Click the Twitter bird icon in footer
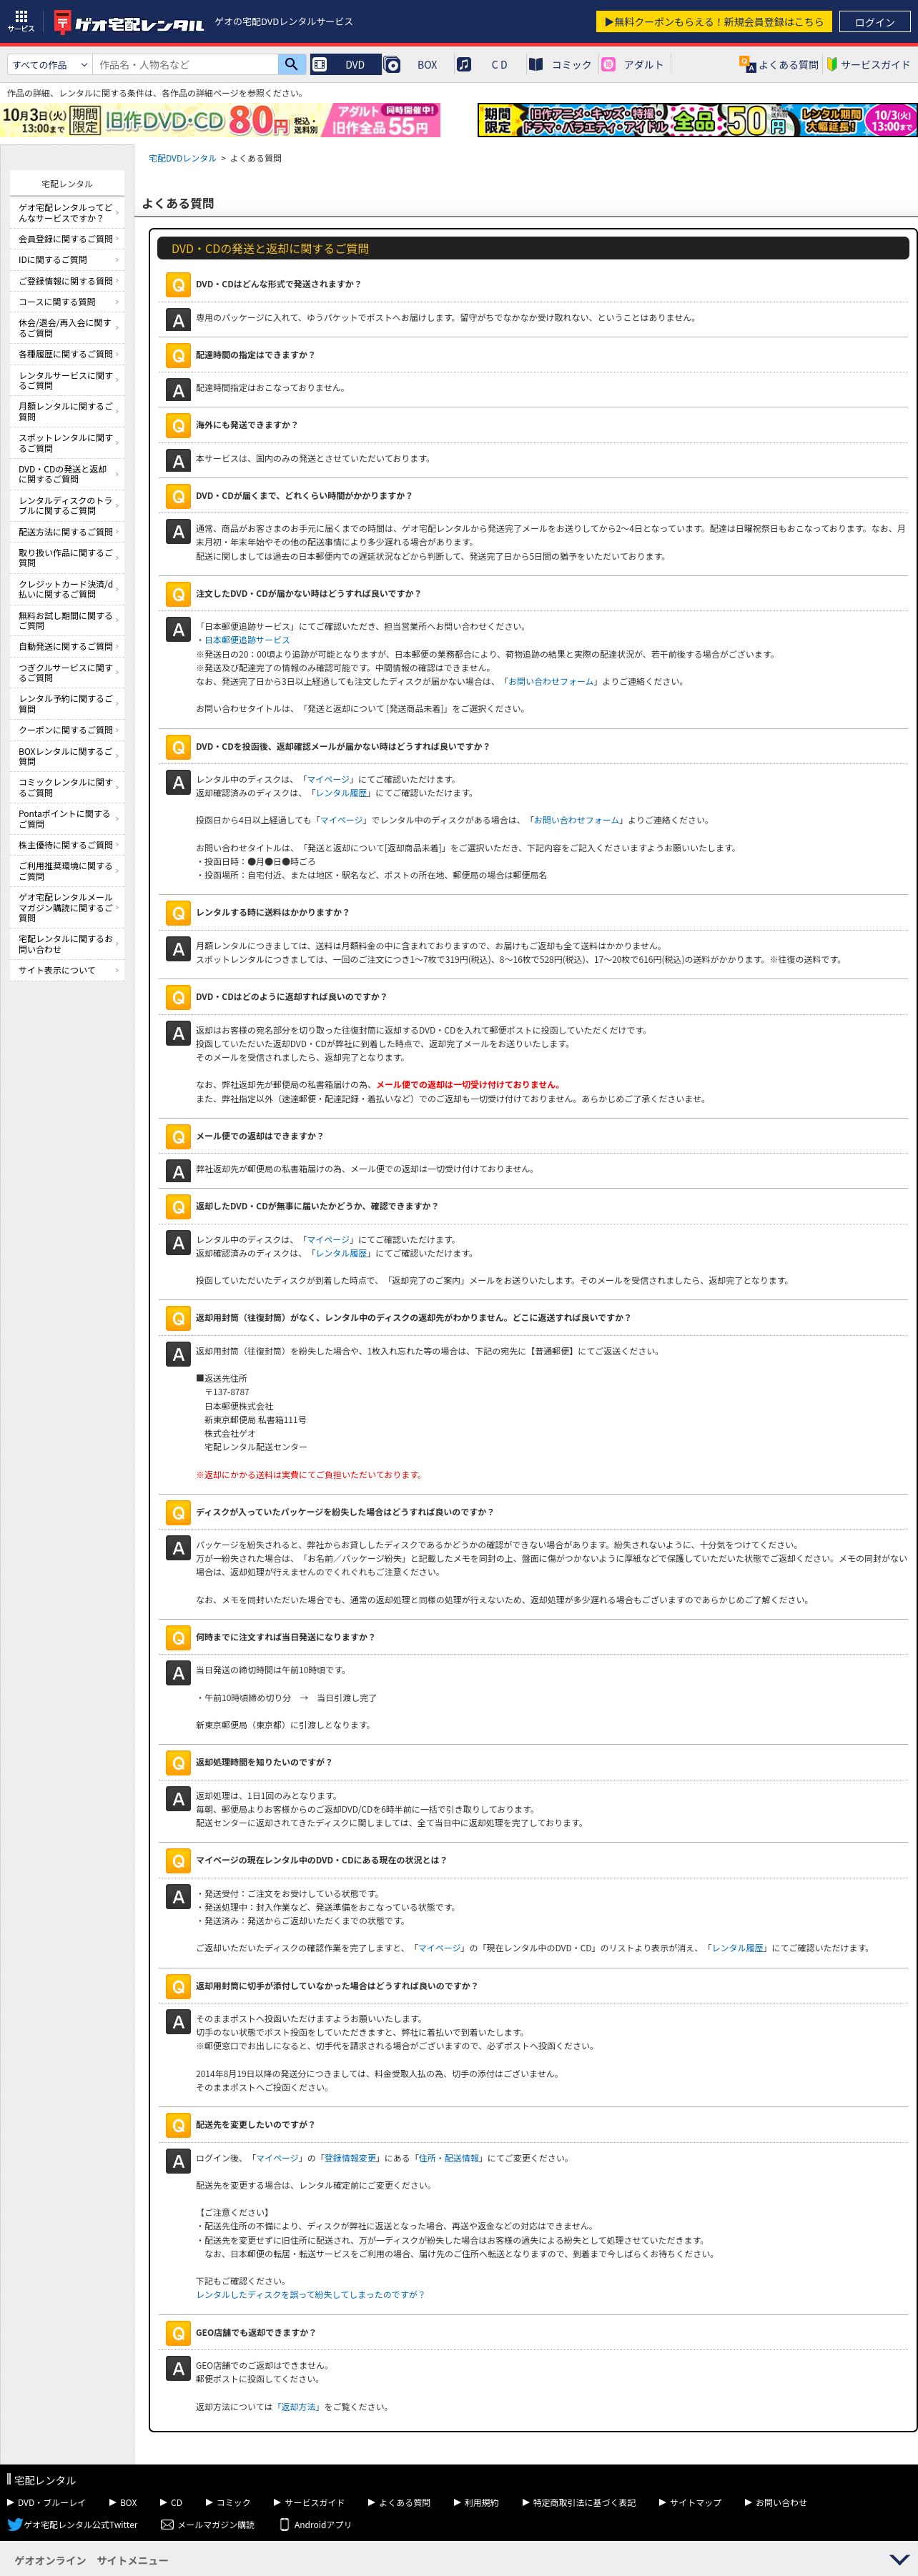 pos(14,2525)
